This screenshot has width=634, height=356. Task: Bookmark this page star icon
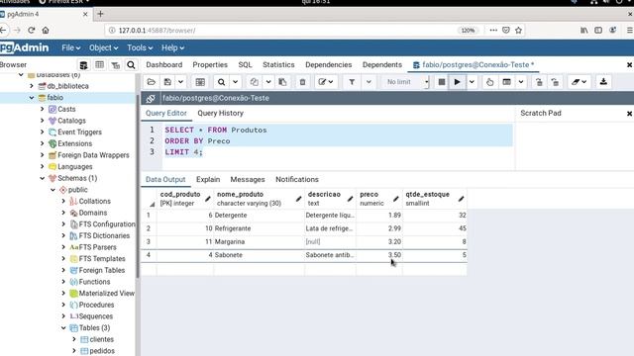point(518,31)
